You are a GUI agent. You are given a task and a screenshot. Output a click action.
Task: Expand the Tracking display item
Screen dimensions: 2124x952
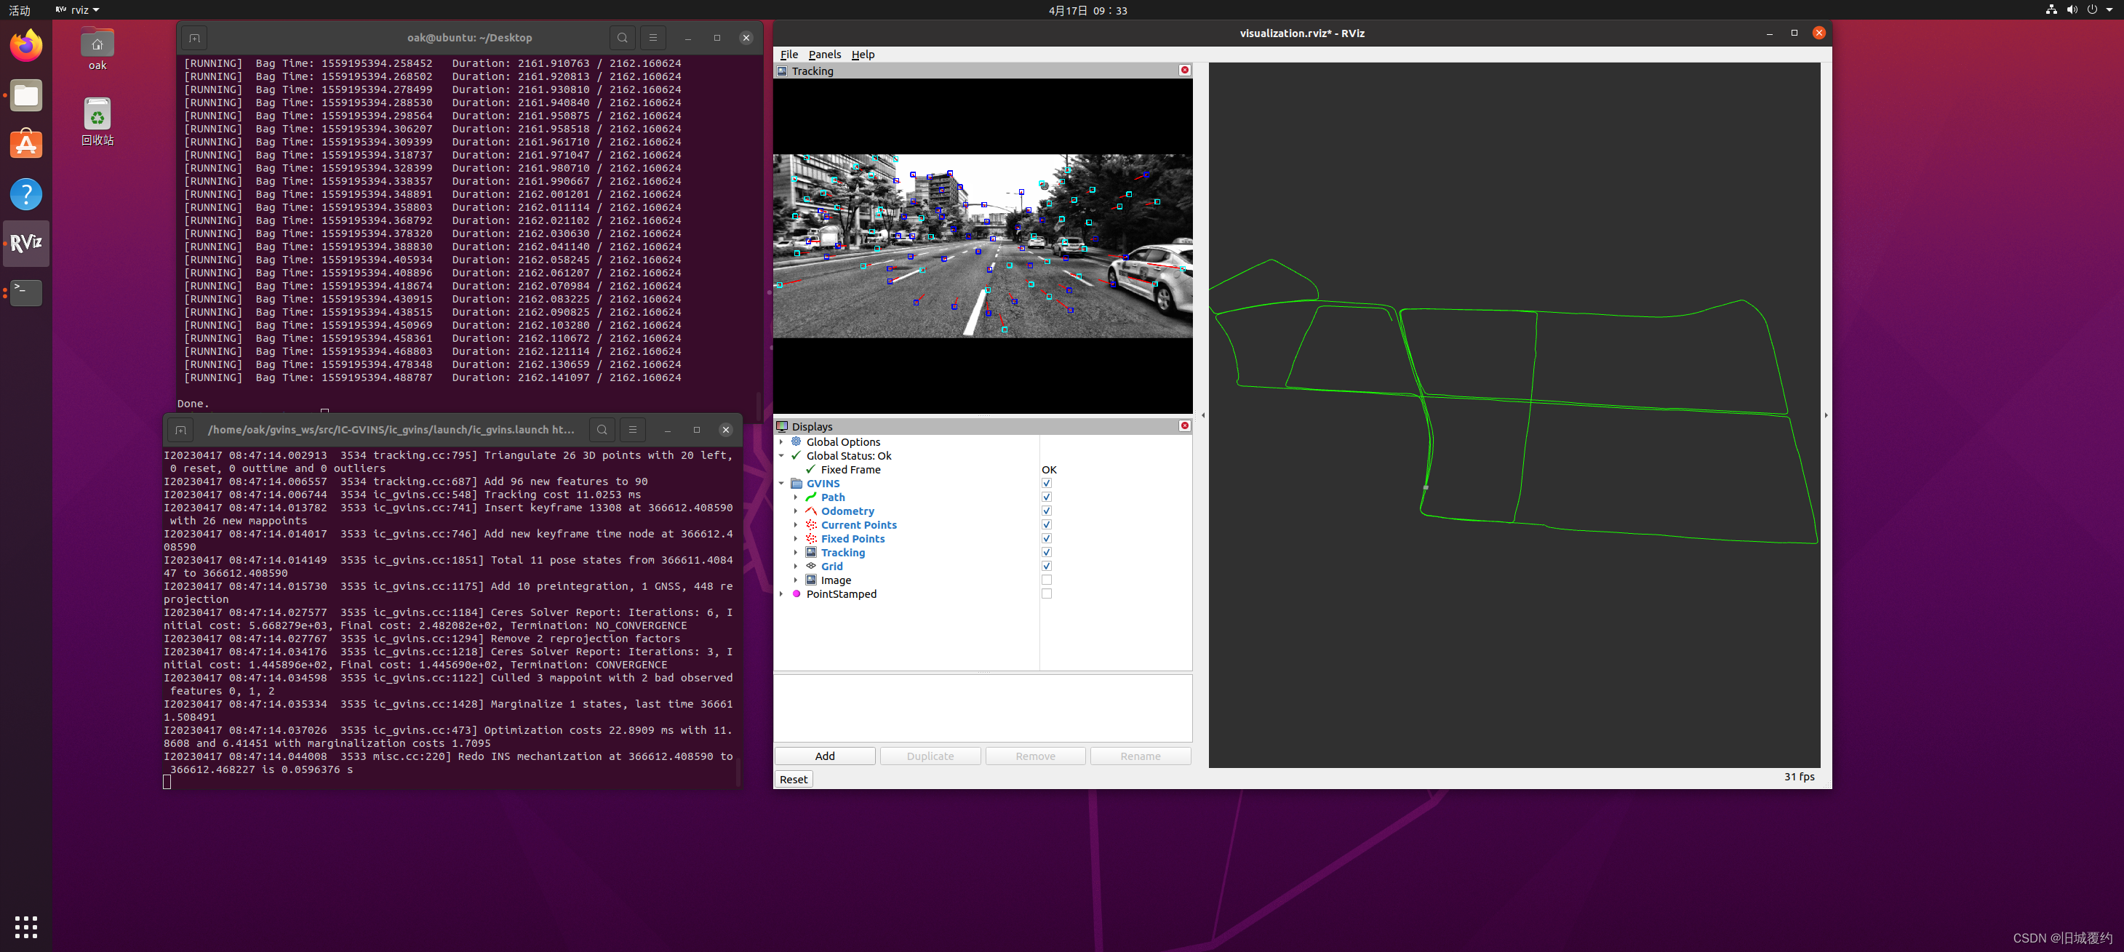click(796, 552)
